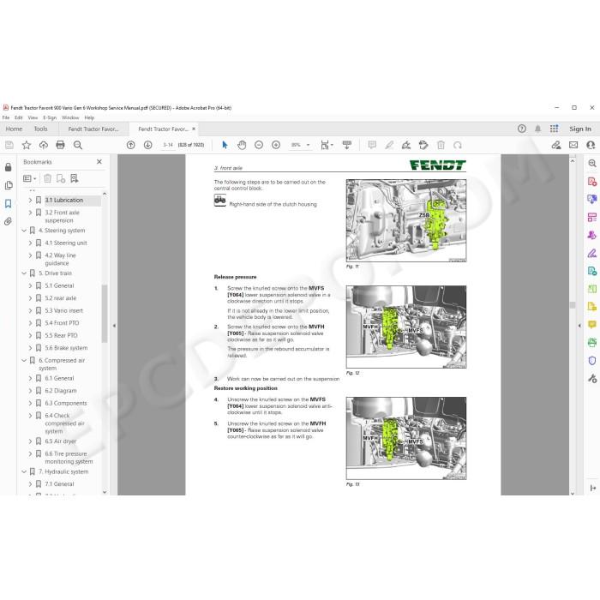
Task: Expand the 3.2 Front axle suspension bookmark
Action: click(30, 213)
